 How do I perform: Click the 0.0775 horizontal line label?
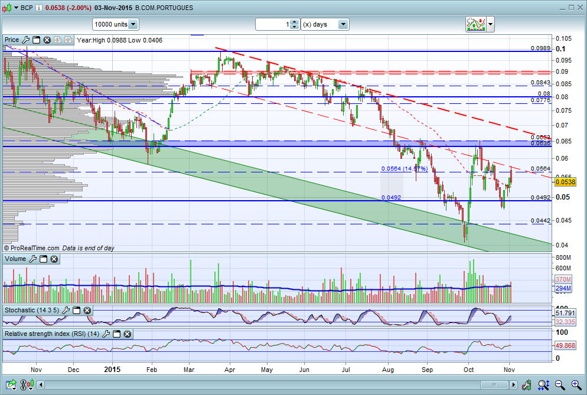[540, 100]
